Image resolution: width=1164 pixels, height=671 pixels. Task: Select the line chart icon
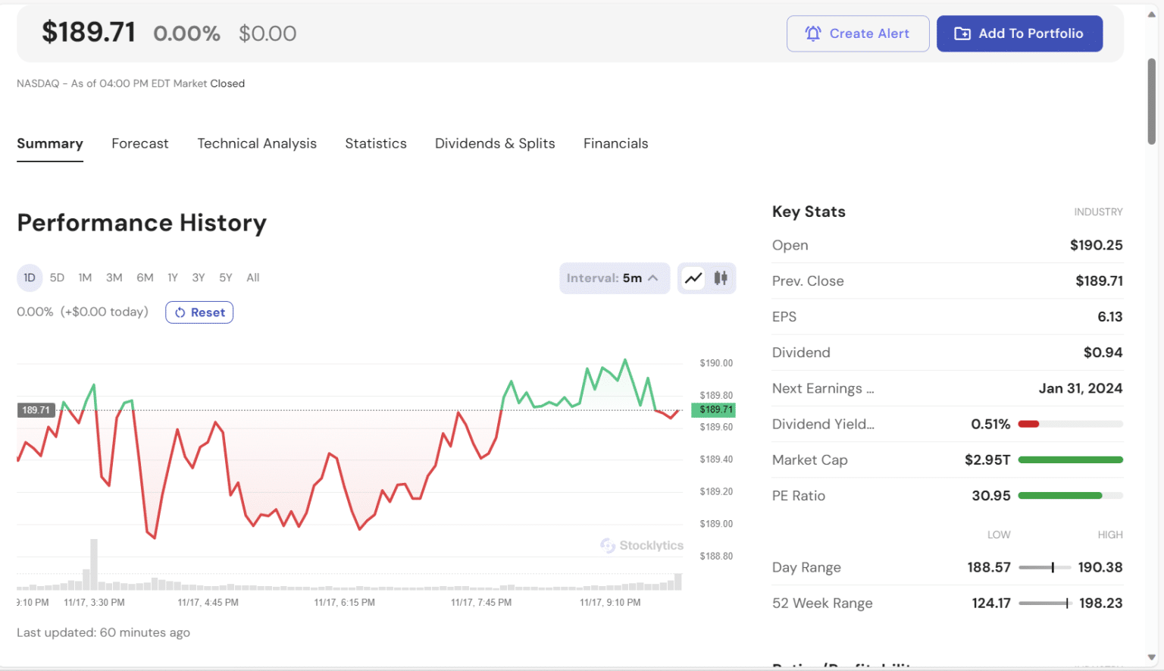coord(693,278)
